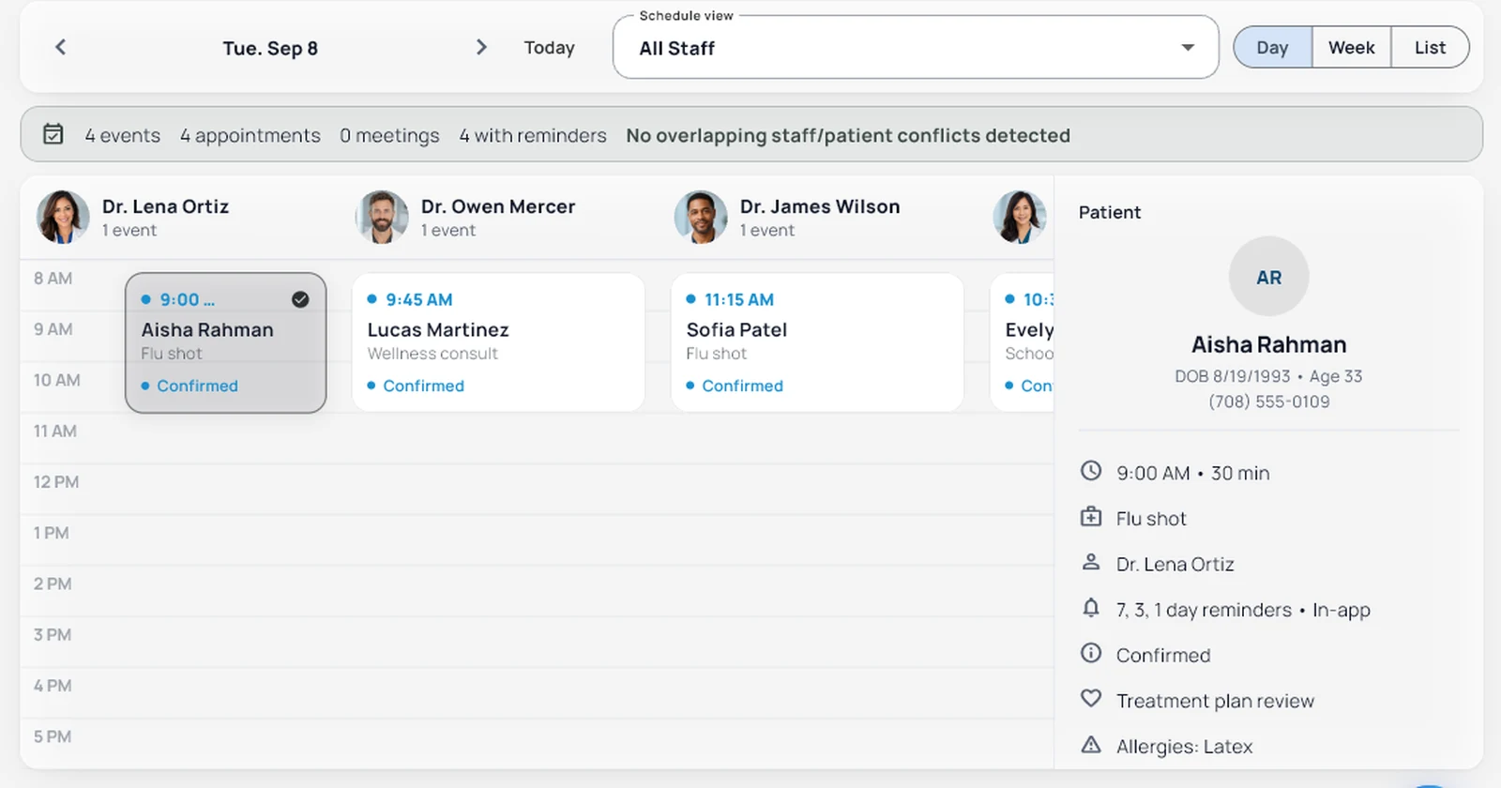The height and width of the screenshot is (788, 1501).
Task: Click the heart icon beside Treatment plan review
Action: tap(1090, 699)
